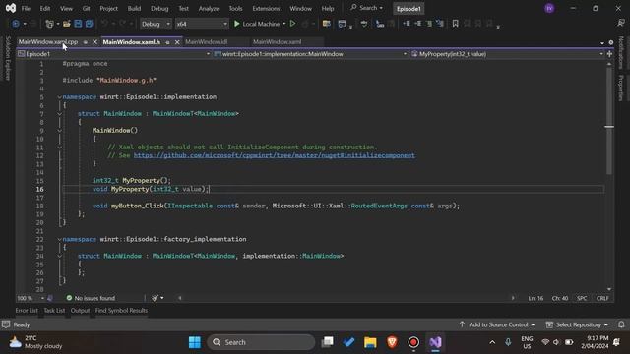Viewport: 630px width, 354px height.
Task: Open the notifications bell in the status bar
Action: [621, 324]
